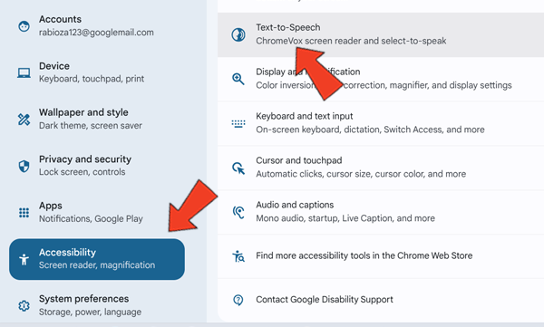Open Cursor and touchpad settings
This screenshot has width=544, height=327.
(381, 168)
